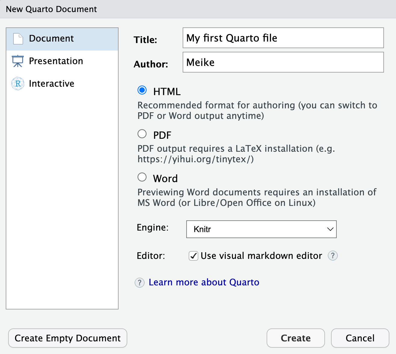Click question mark icon before Learn more
The image size is (396, 354).
click(x=139, y=283)
